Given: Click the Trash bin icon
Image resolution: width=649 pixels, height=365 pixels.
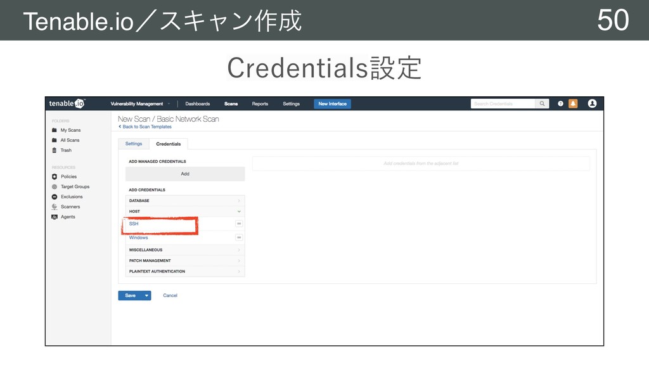Looking at the screenshot, I should point(55,150).
